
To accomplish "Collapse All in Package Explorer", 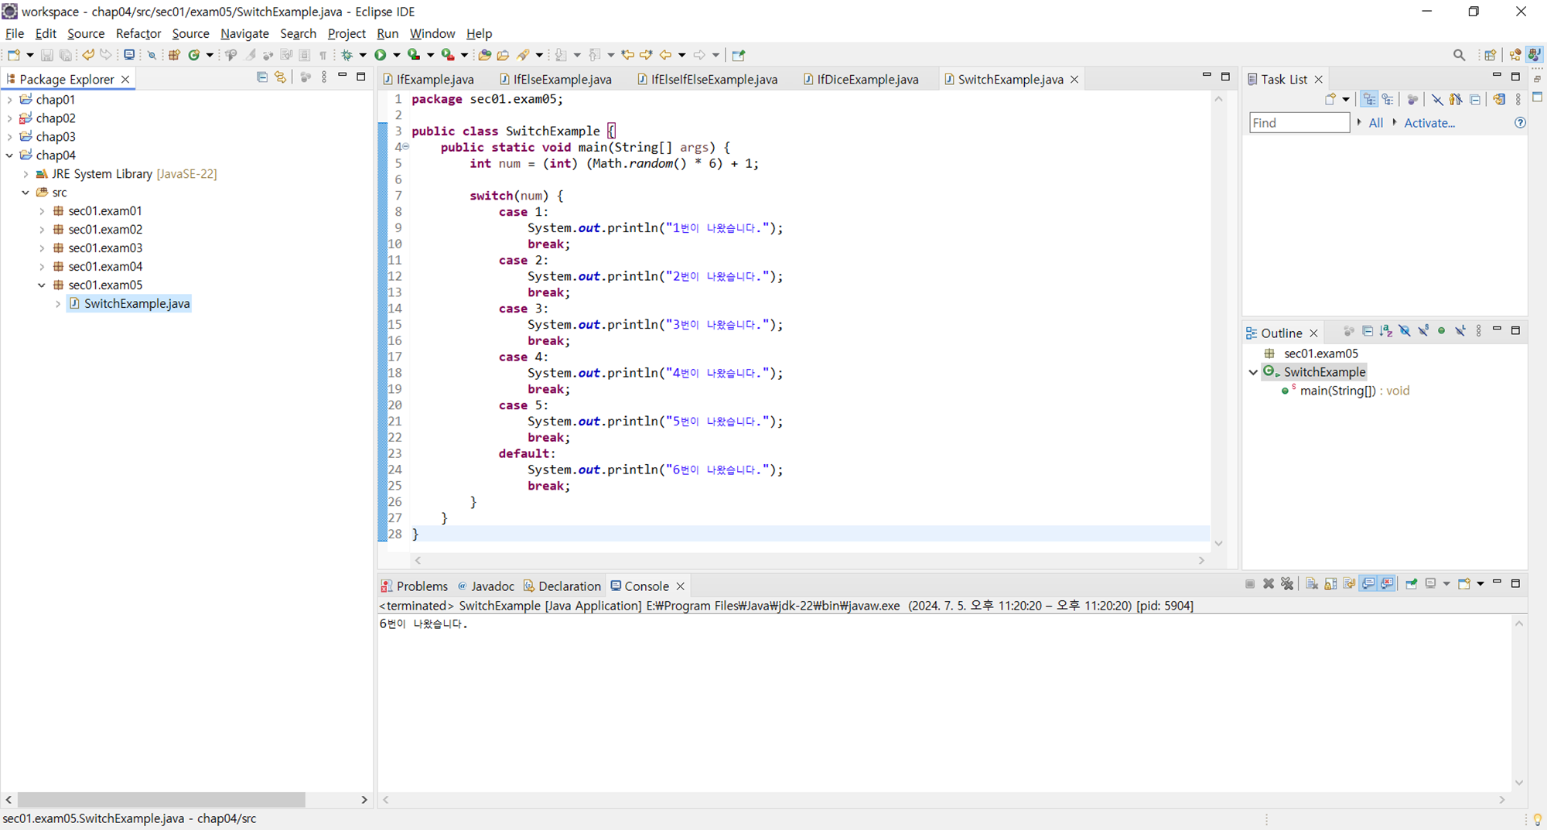I will point(261,77).
